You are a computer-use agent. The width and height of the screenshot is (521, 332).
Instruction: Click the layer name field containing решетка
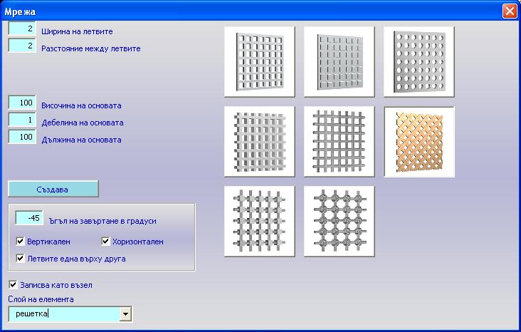(x=64, y=313)
